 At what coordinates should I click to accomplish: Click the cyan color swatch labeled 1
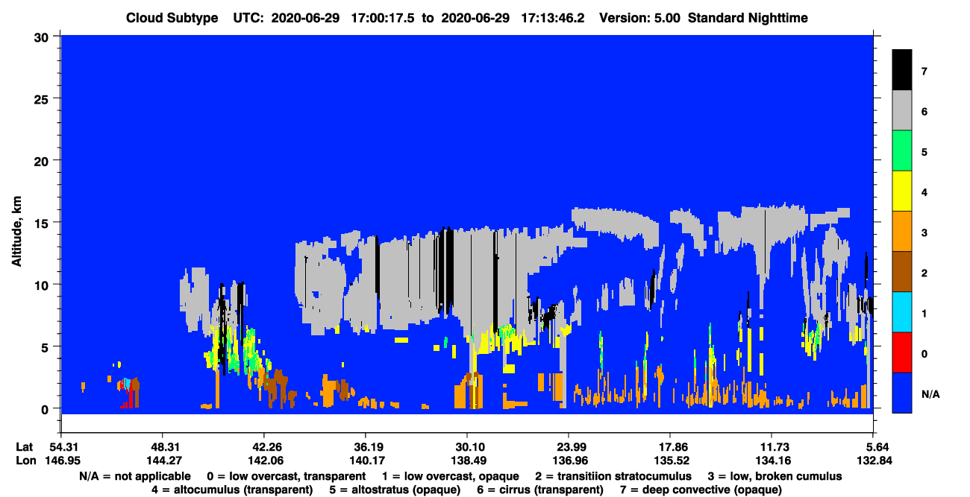point(902,312)
